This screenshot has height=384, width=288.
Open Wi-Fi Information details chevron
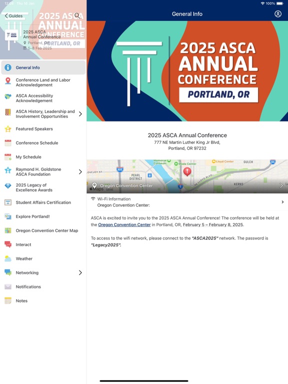(x=282, y=202)
